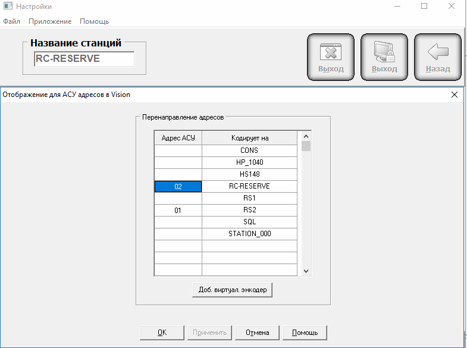
Task: Click the SQL table cell
Action: [250, 222]
